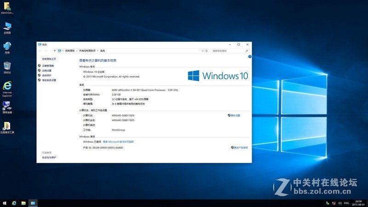Click the refresh button beside the address bar

pos(207,51)
